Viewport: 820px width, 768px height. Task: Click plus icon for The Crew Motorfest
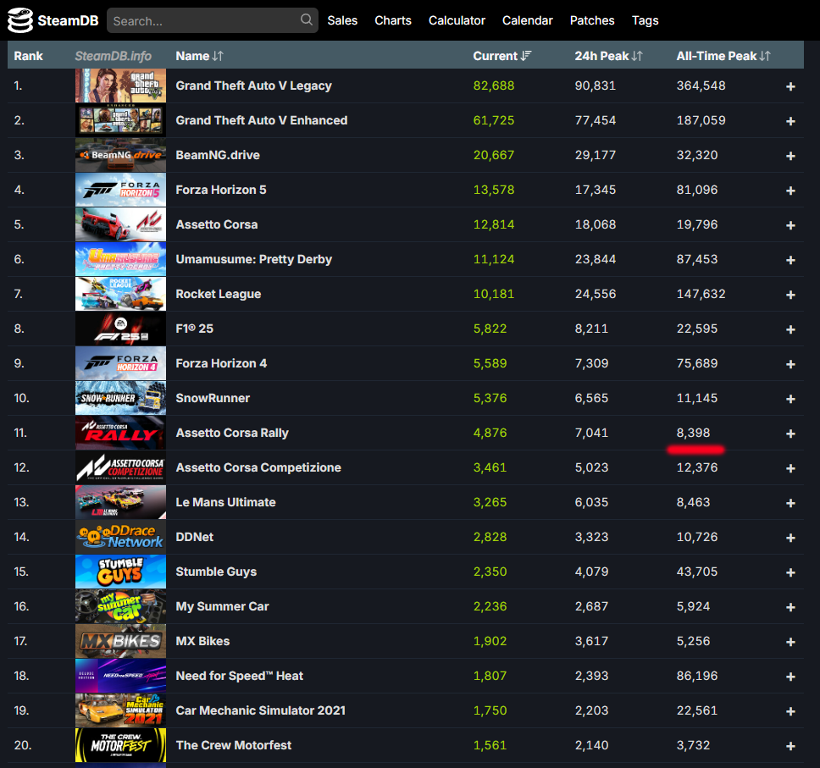(x=790, y=746)
